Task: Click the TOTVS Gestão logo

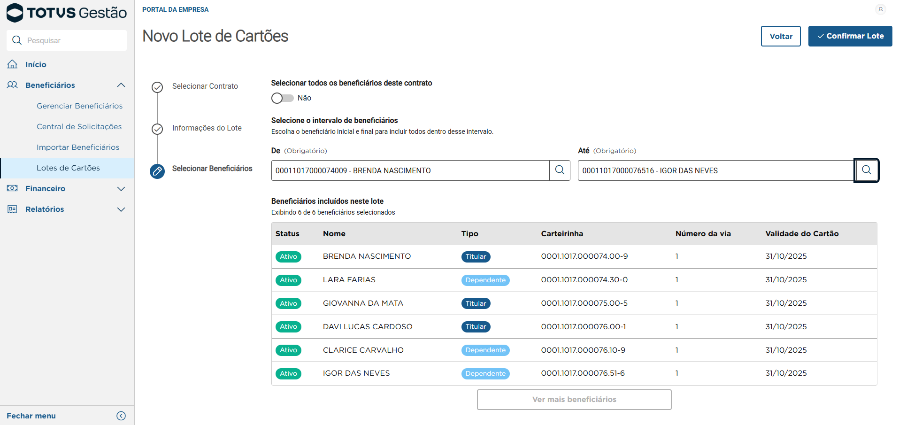Action: coord(67,13)
